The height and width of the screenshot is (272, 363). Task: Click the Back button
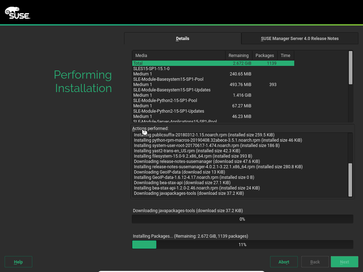pos(315,262)
